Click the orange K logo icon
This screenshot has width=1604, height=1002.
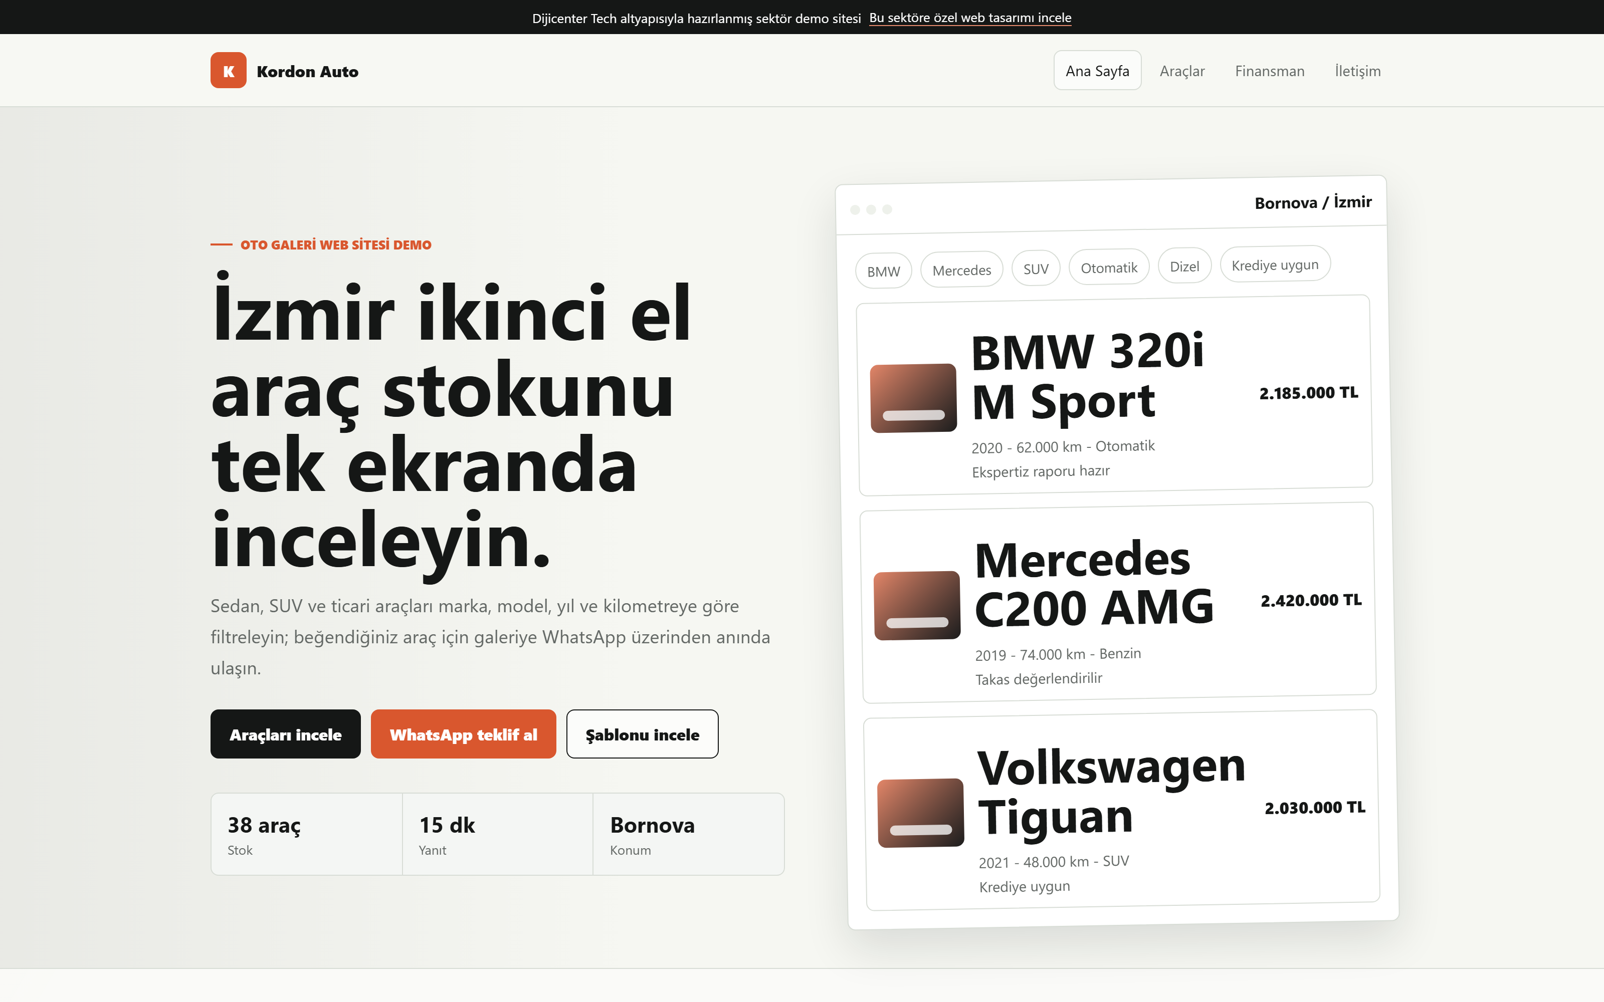(228, 70)
